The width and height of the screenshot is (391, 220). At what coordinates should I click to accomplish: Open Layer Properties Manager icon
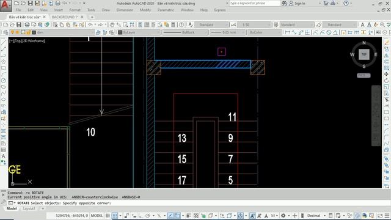[x=5, y=32]
